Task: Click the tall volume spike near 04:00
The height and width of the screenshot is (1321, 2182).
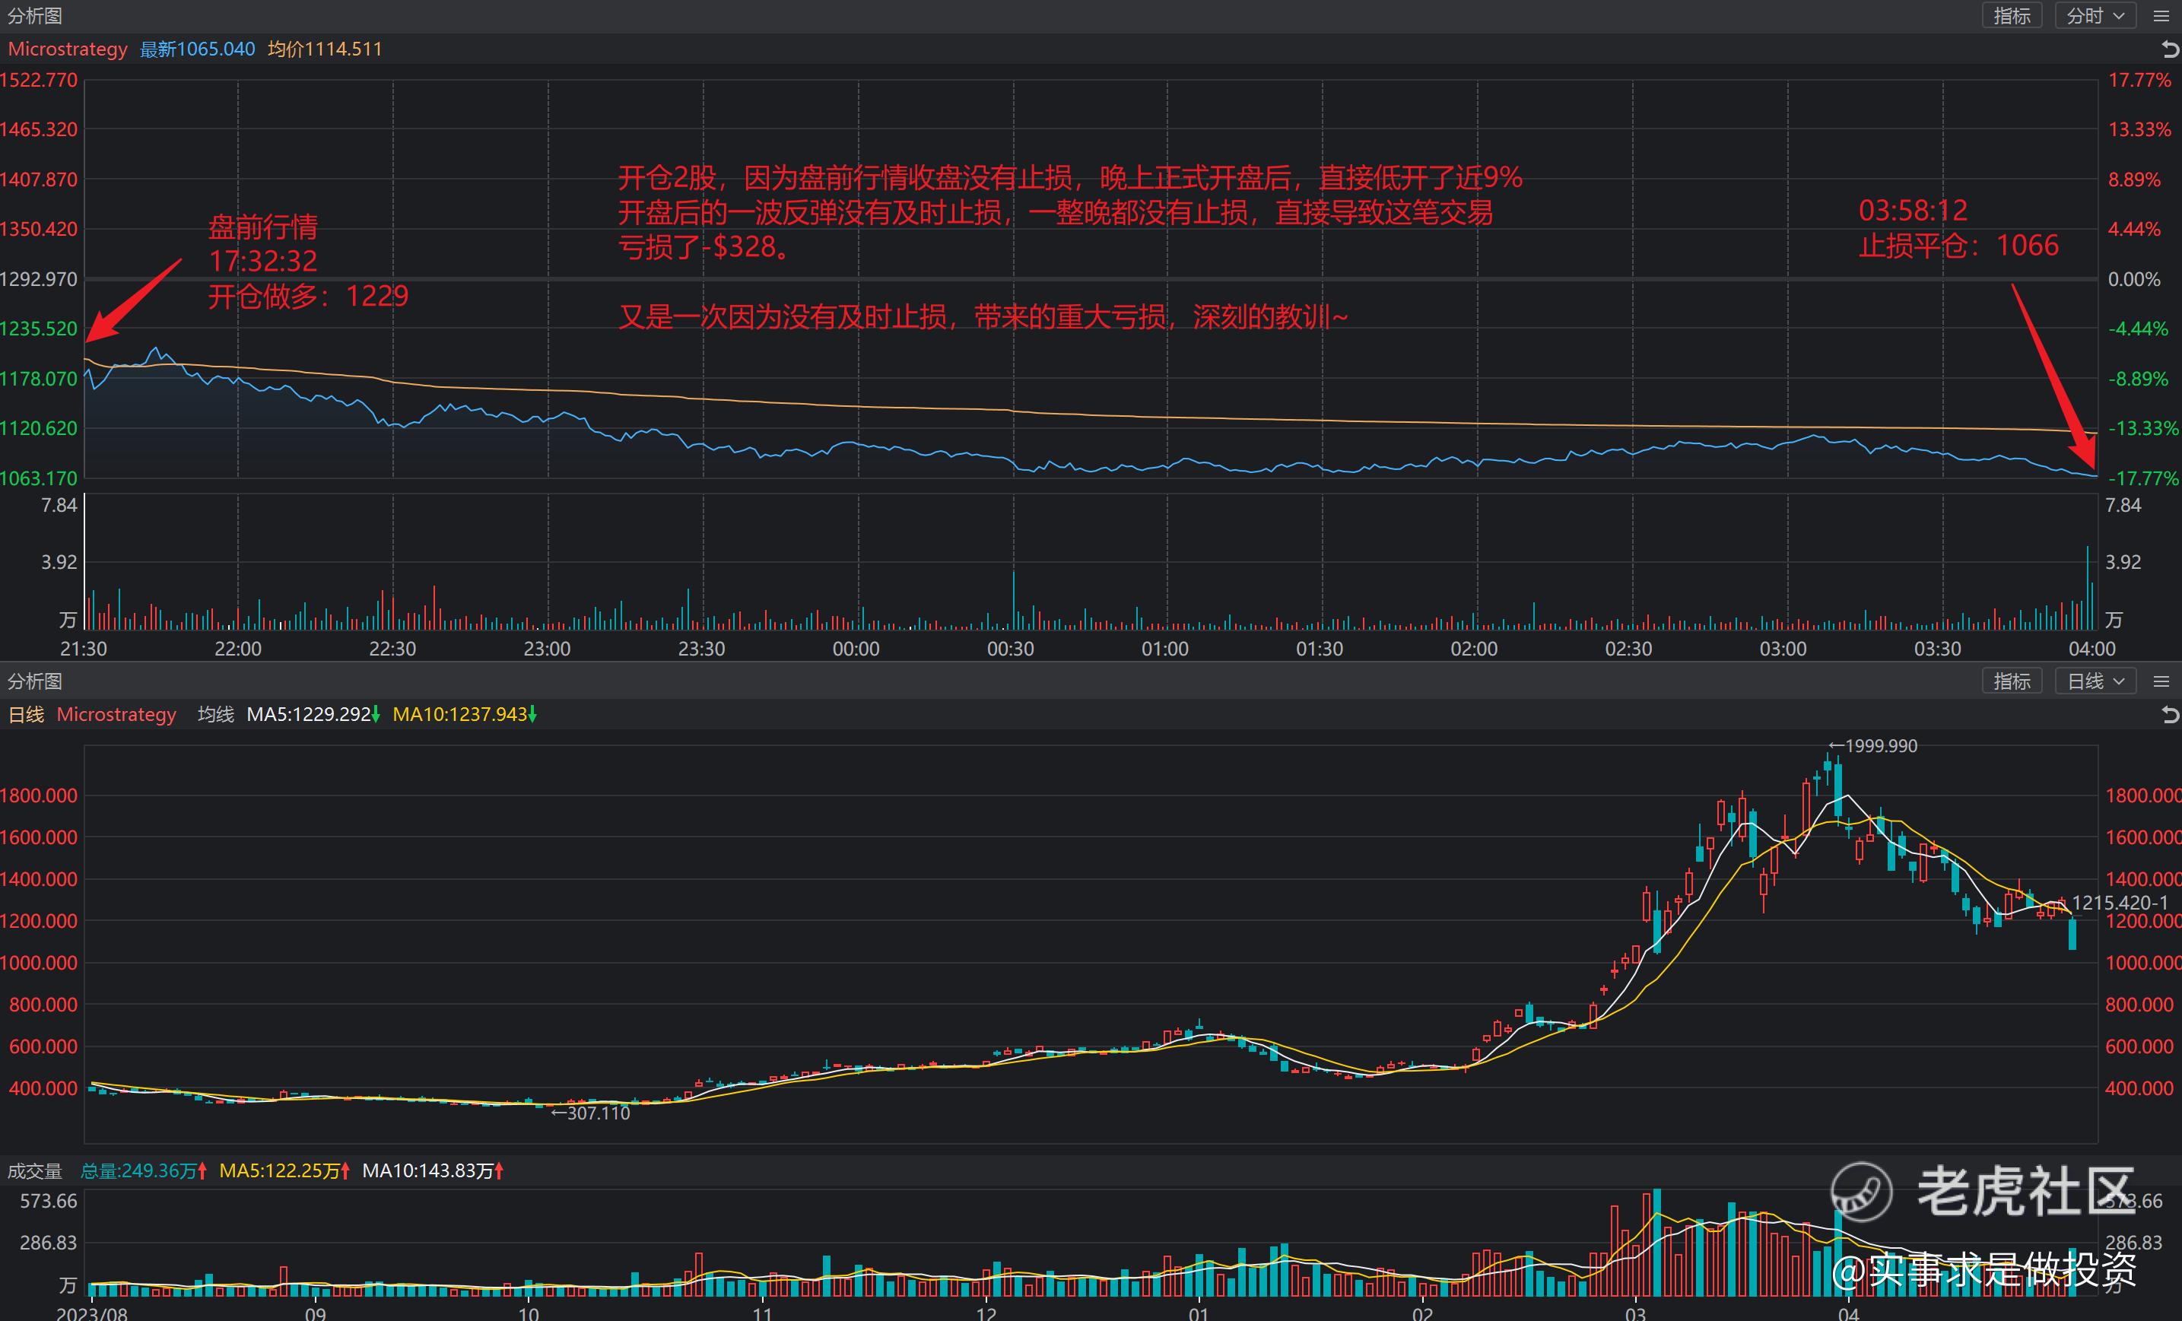Action: (x=2087, y=588)
